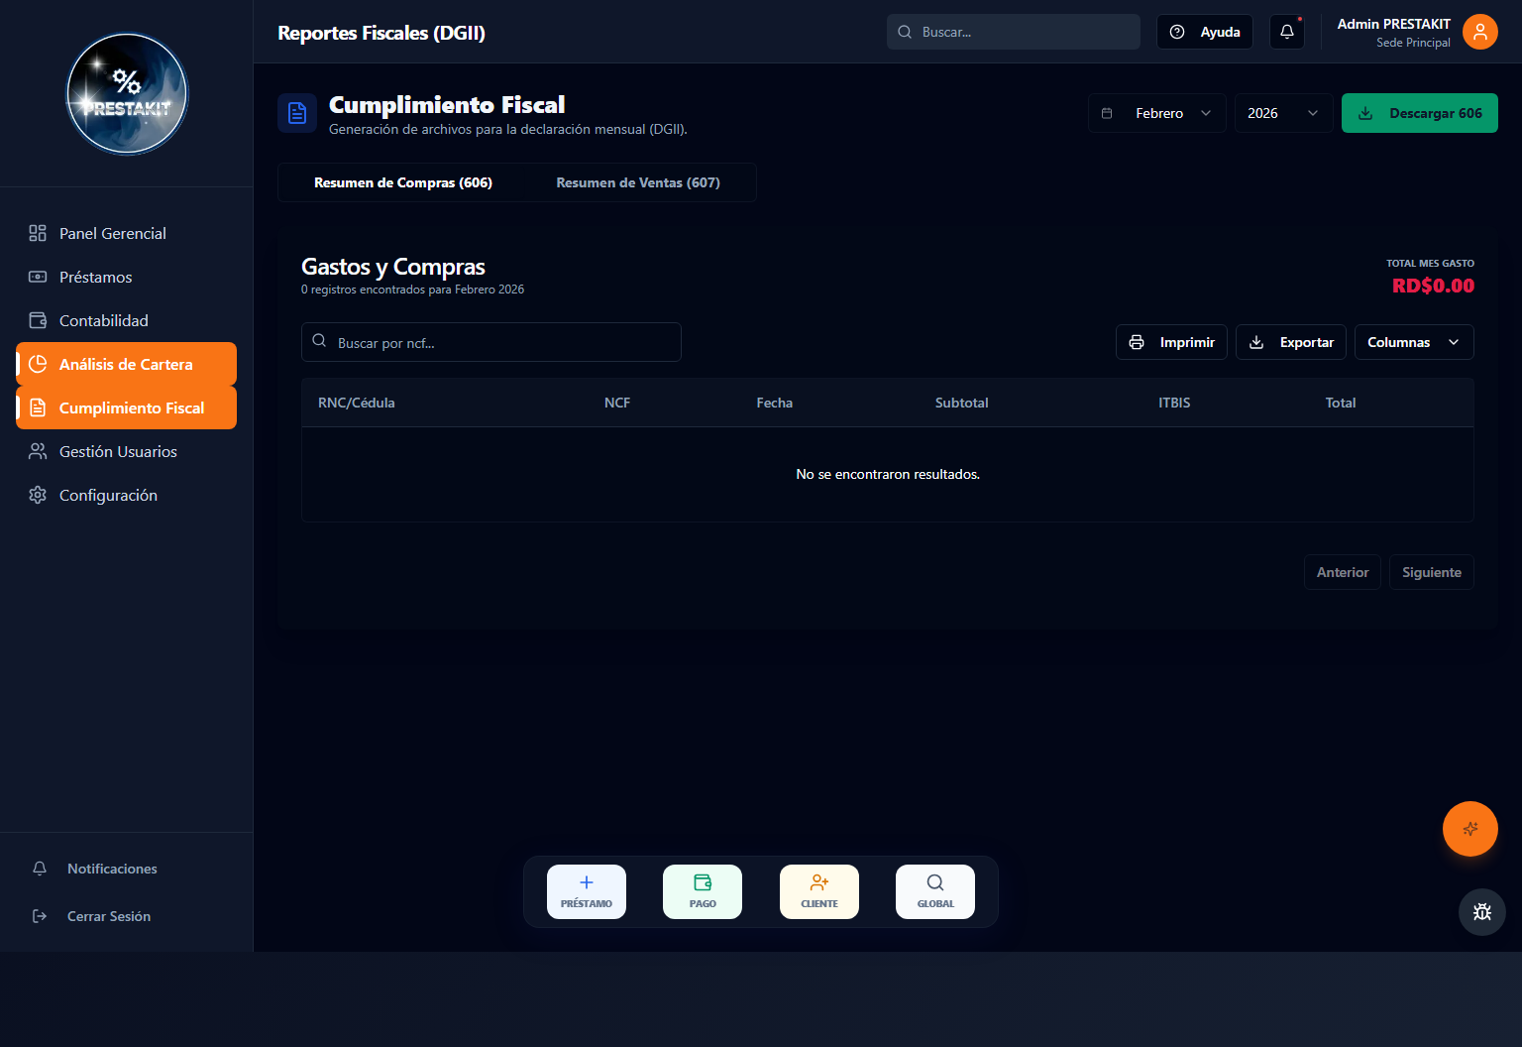Click Anterior pagination button
1522x1047 pixels.
click(x=1343, y=572)
